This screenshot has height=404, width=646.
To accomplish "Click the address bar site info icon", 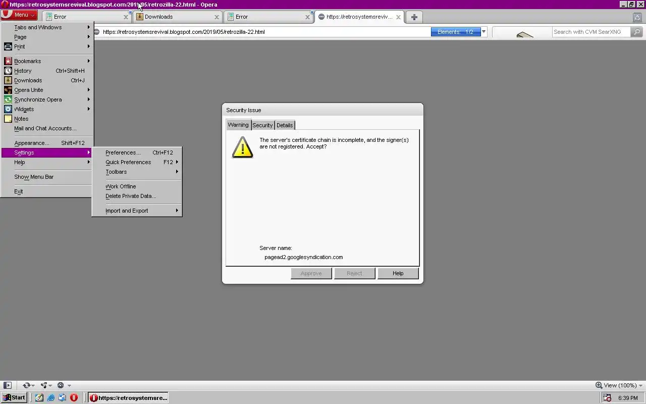I will [97, 32].
